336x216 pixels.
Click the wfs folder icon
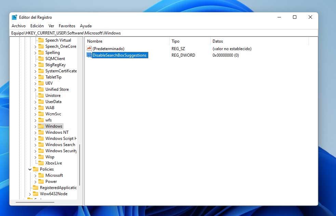[x=41, y=120]
